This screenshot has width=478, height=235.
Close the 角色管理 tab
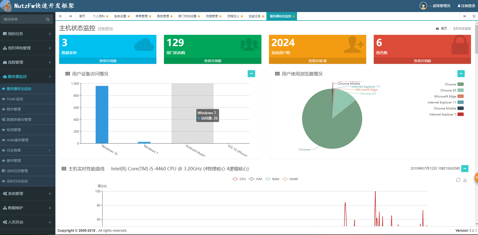click(x=171, y=16)
